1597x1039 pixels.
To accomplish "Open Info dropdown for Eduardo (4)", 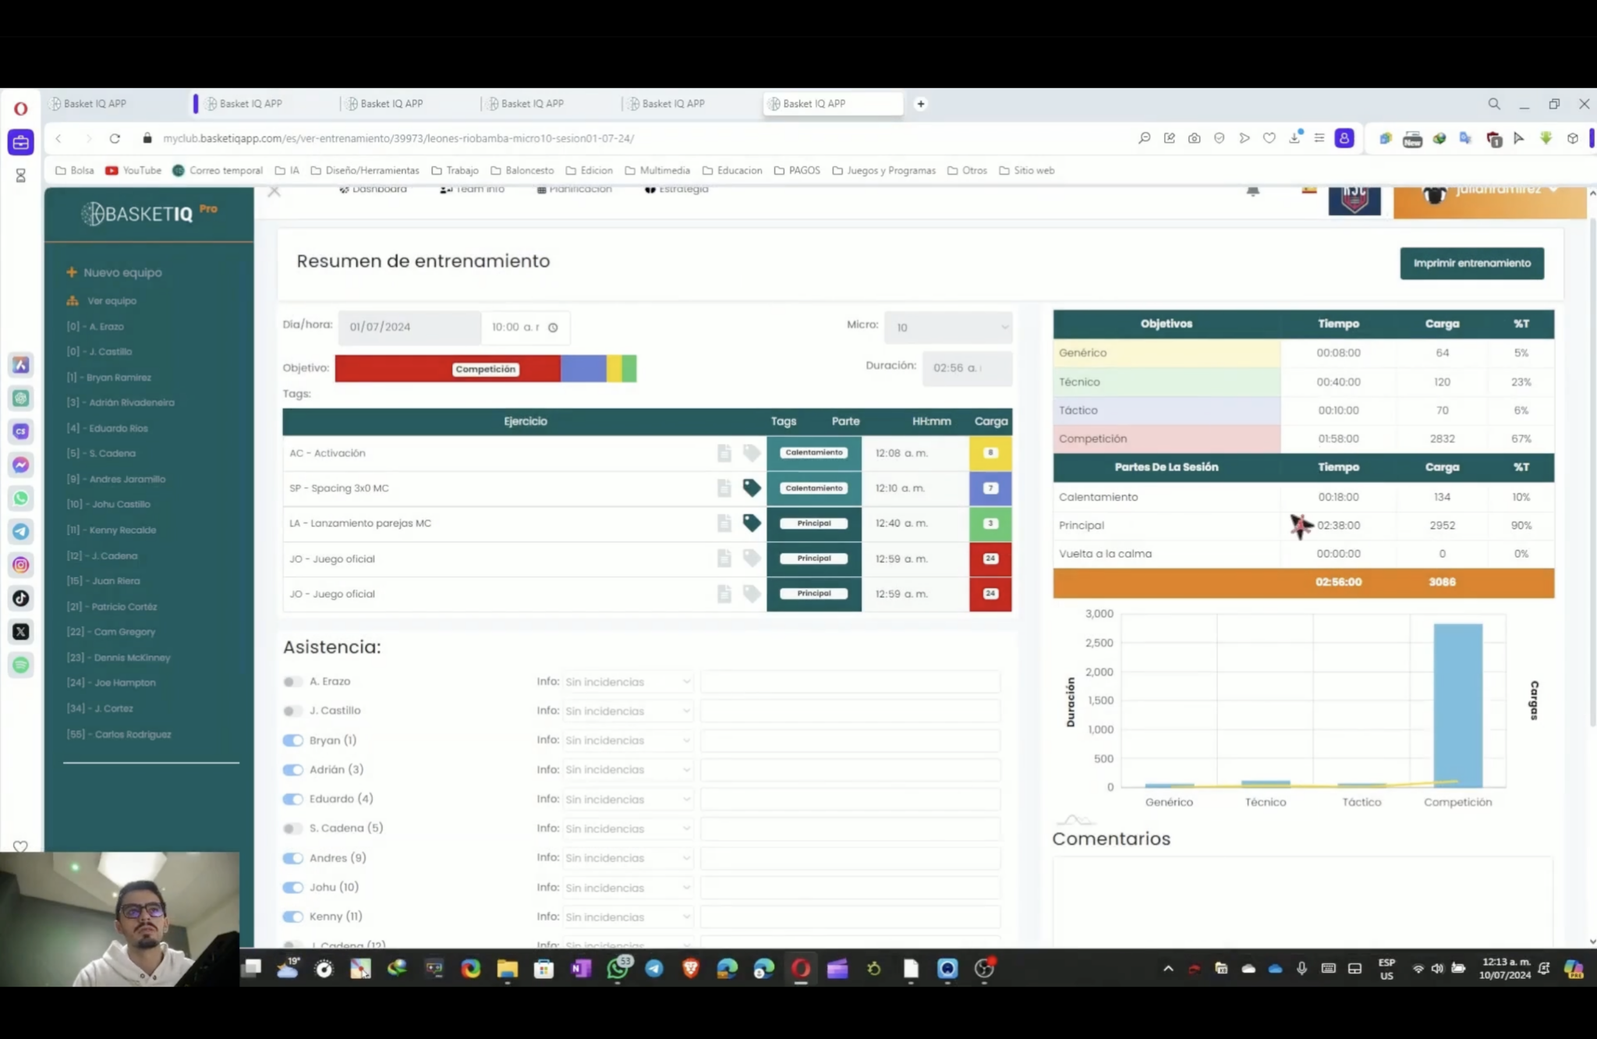I will point(627,800).
